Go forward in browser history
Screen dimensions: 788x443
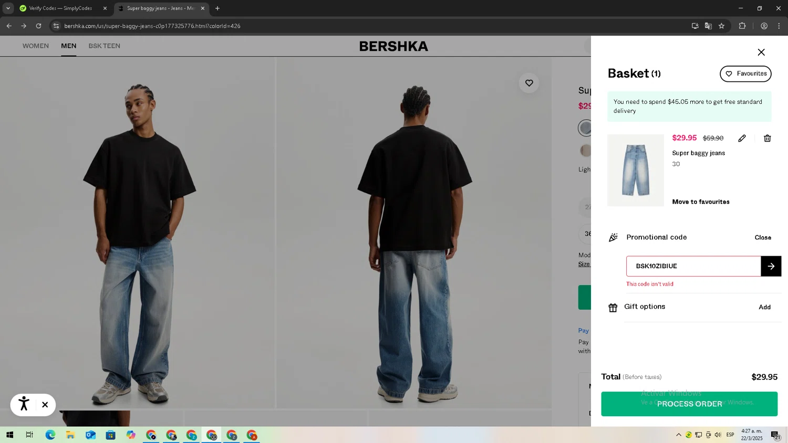[24, 26]
